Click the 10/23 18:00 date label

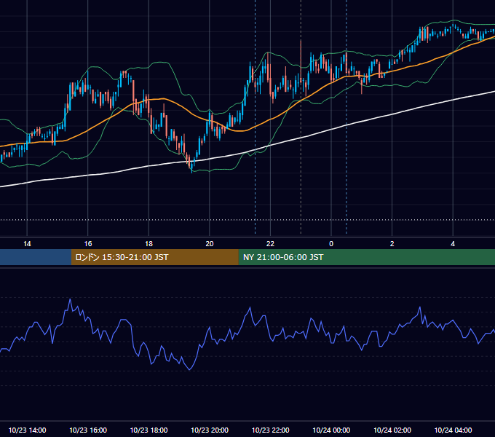pyautogui.click(x=148, y=430)
